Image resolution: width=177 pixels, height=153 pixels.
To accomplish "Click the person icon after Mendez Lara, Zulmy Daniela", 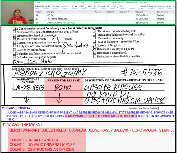I will point(158,108).
